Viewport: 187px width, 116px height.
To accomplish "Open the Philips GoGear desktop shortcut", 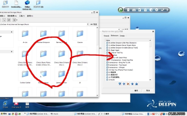I will [x=27, y=5].
